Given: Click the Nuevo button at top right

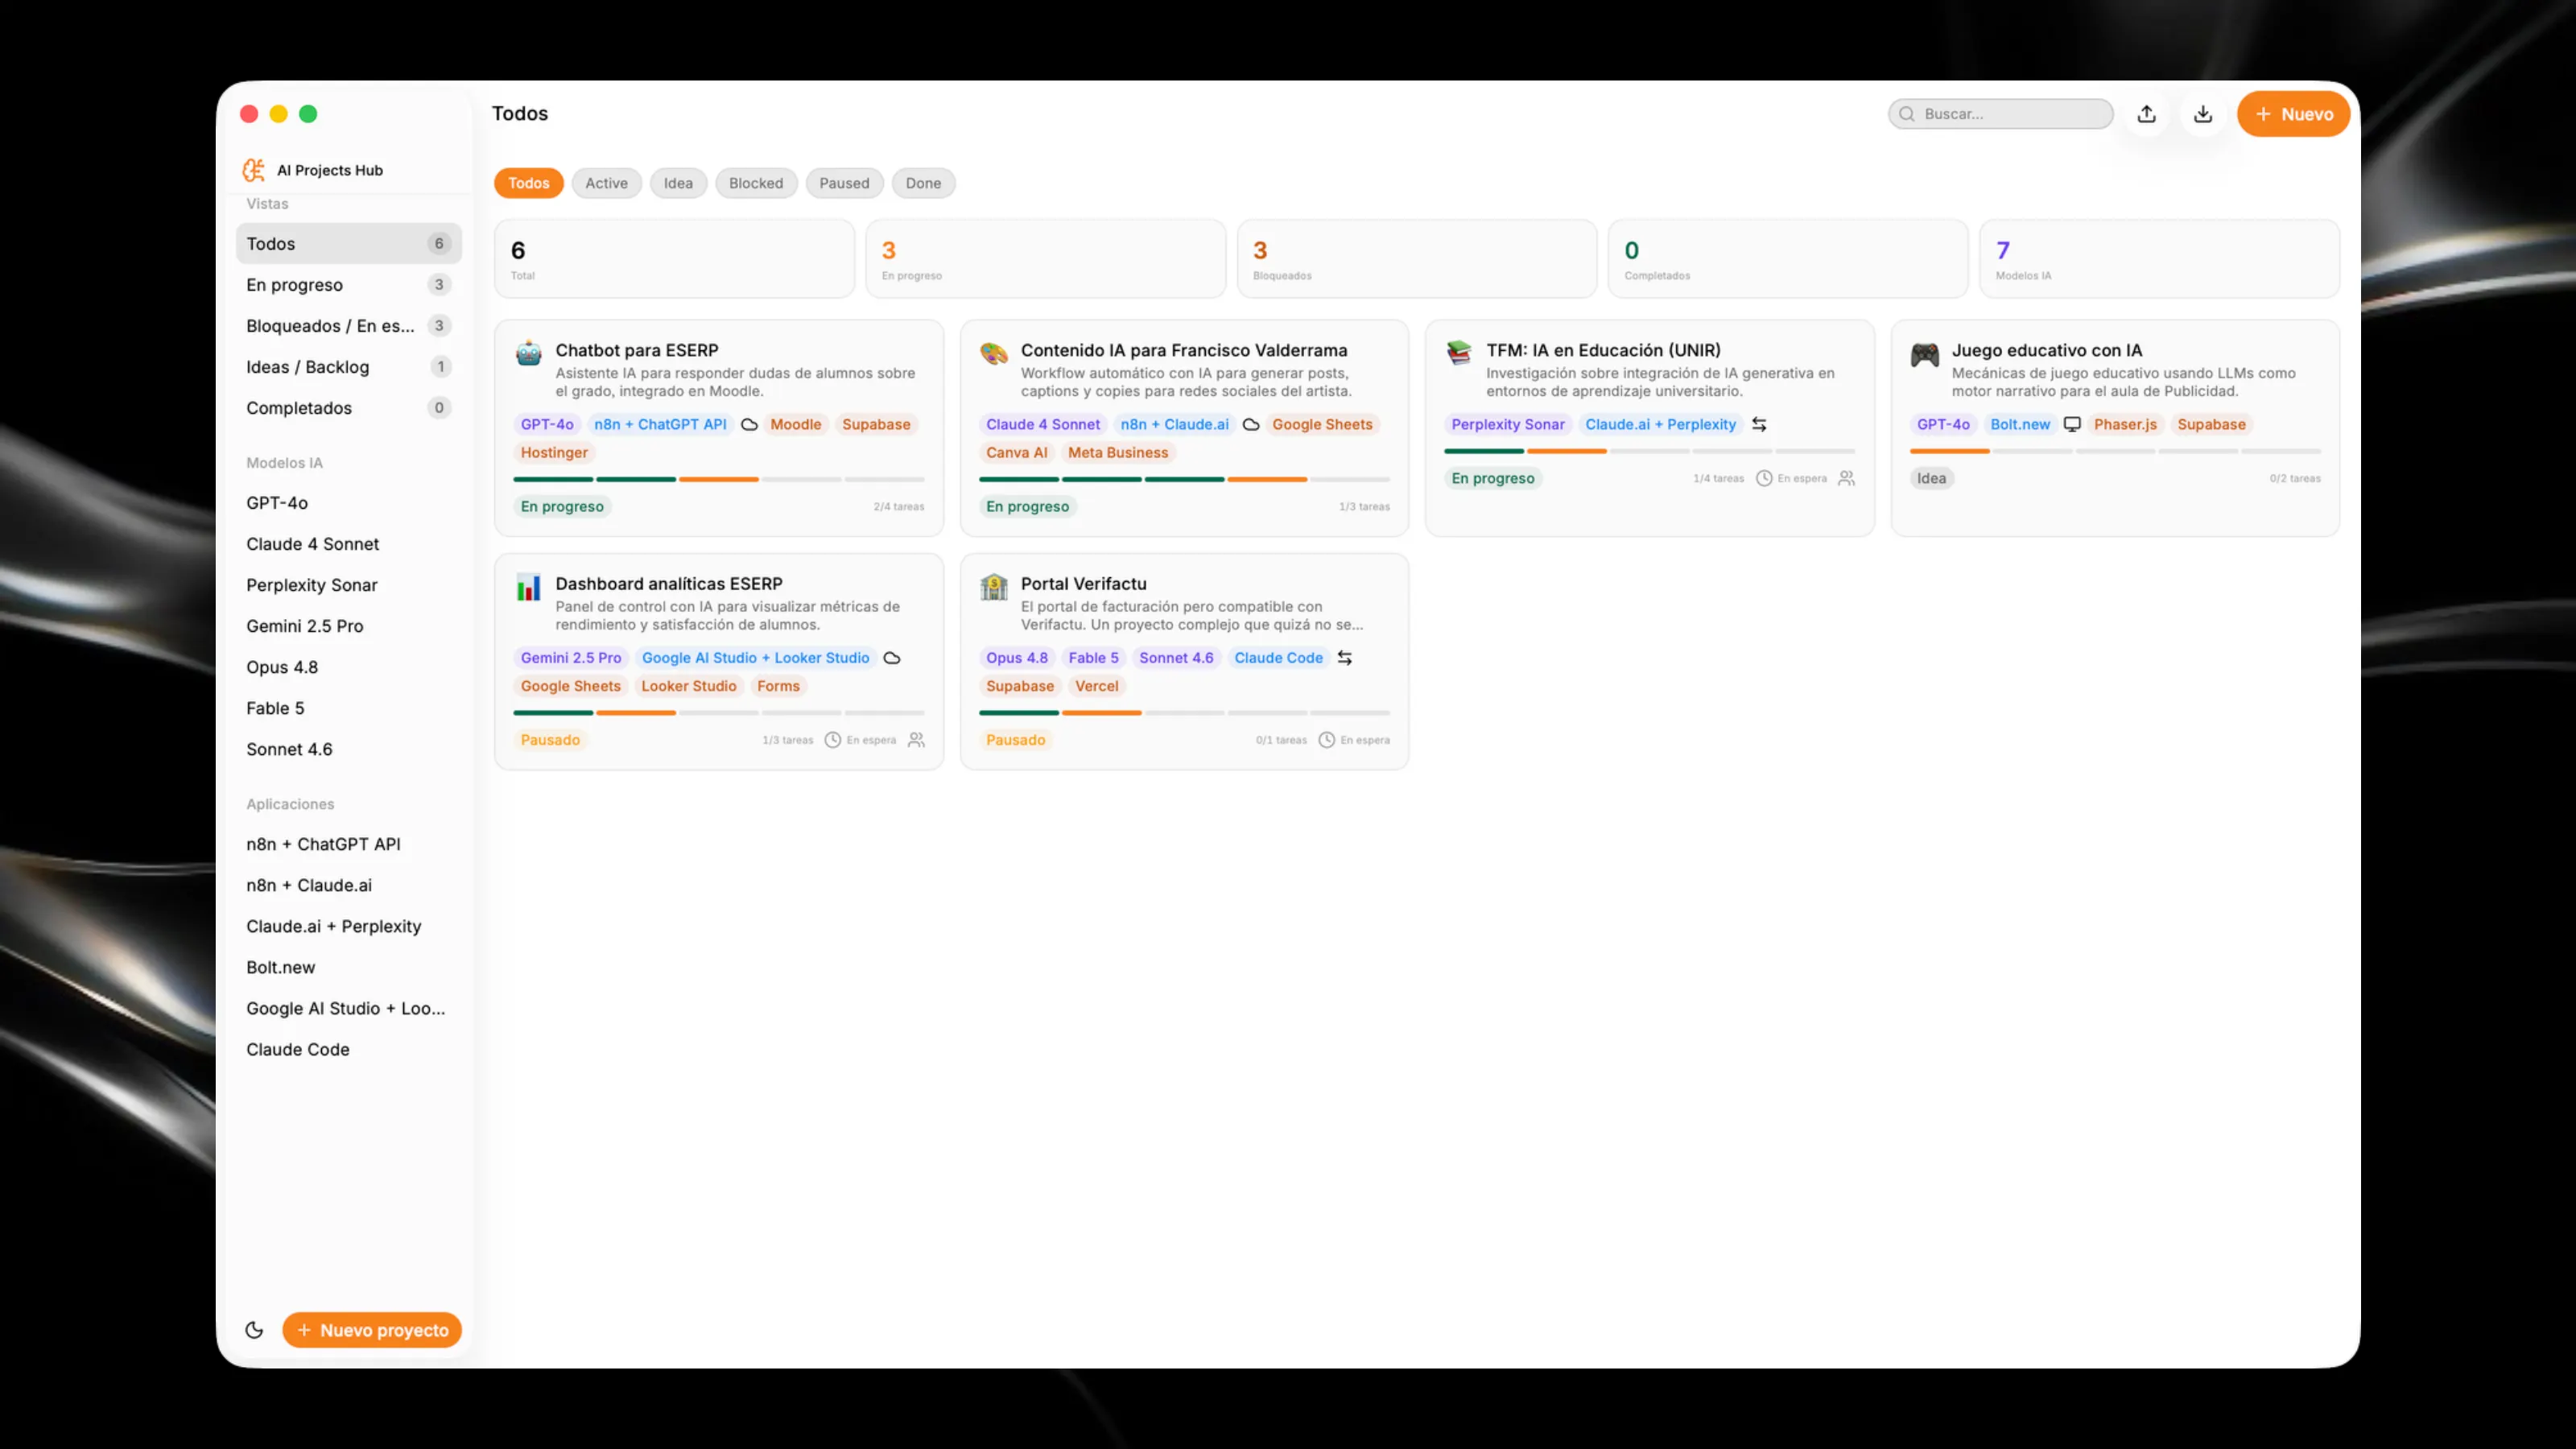Looking at the screenshot, I should coord(2293,114).
